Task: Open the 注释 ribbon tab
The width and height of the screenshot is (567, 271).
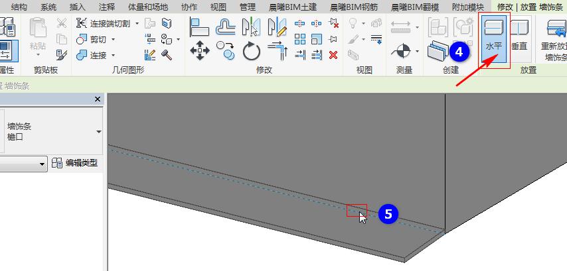Action: [x=108, y=7]
